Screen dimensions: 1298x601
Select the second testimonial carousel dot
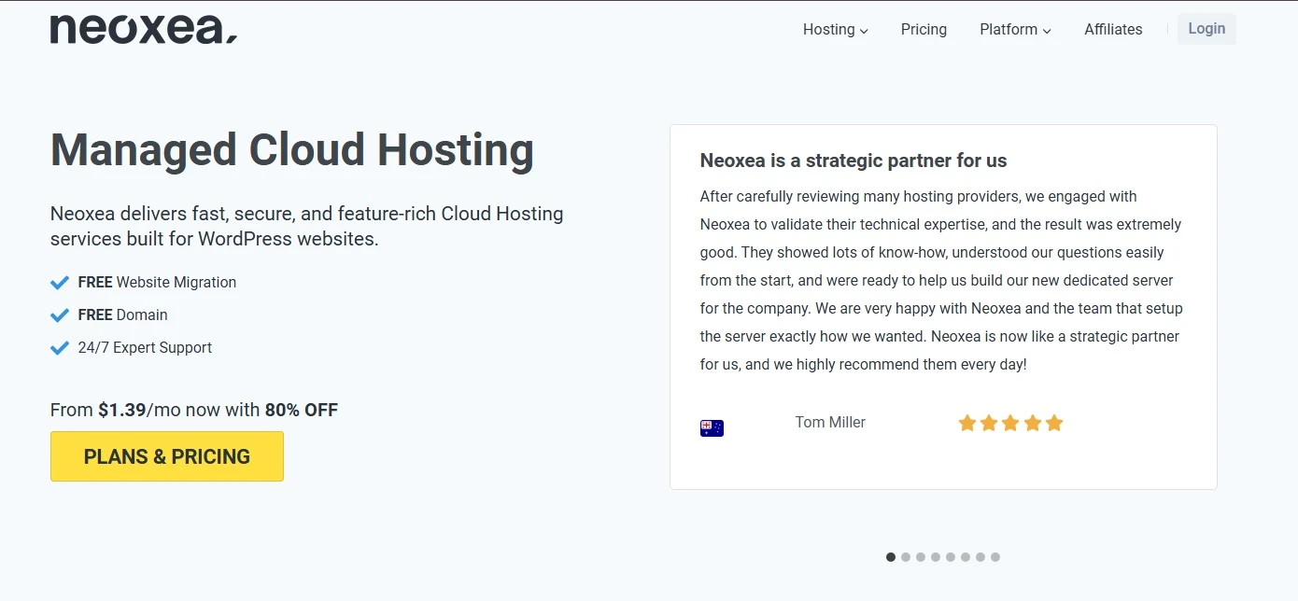tap(906, 557)
